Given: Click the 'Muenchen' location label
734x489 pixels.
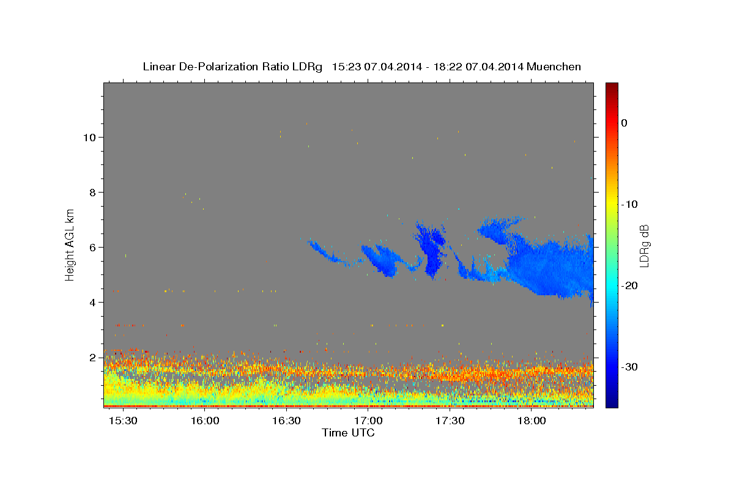Looking at the screenshot, I should click(554, 67).
